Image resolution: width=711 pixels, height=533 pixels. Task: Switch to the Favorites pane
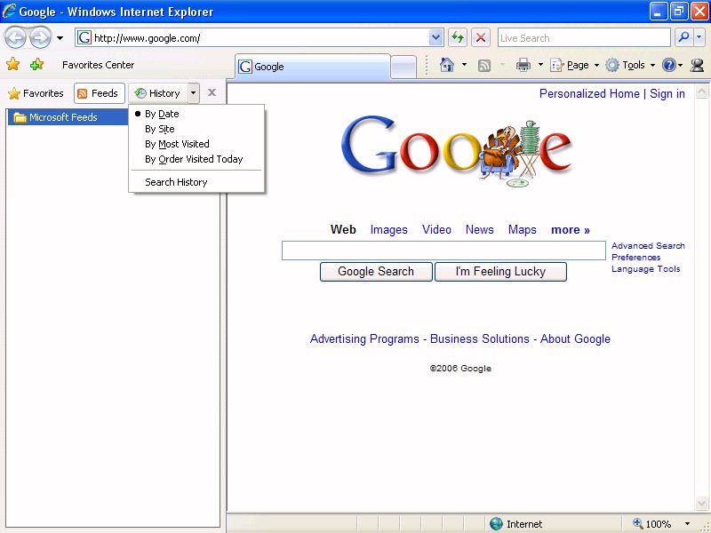click(36, 93)
